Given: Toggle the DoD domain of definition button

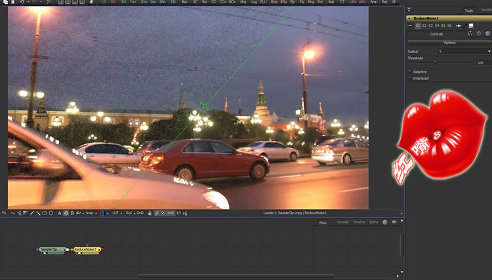Looking at the screenshot, I should tap(140, 213).
